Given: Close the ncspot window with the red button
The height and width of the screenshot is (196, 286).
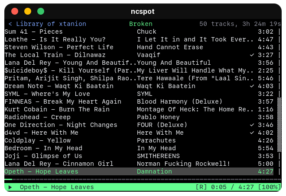Looking at the screenshot, I should click(x=15, y=11).
